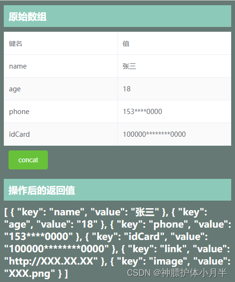Click the green concat button

point(28,160)
